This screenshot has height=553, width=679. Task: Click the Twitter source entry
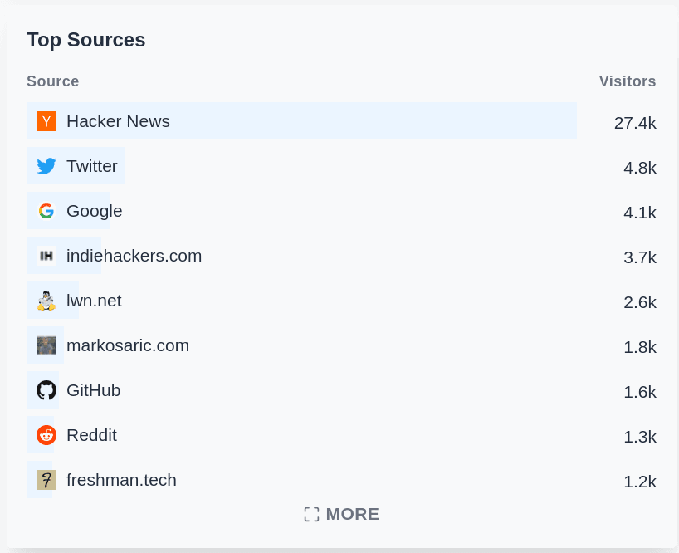click(x=91, y=165)
